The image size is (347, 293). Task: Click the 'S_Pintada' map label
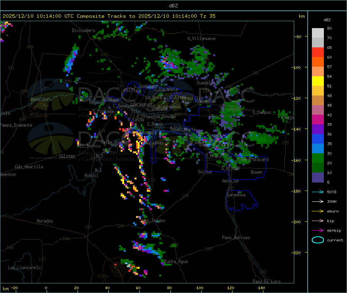coord(103,111)
